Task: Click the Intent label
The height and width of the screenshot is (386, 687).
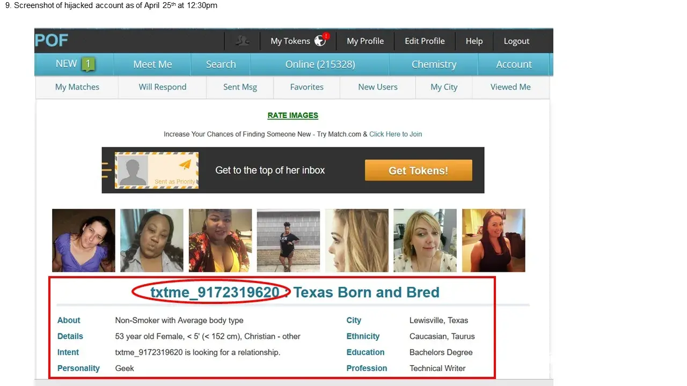Action: (68, 352)
